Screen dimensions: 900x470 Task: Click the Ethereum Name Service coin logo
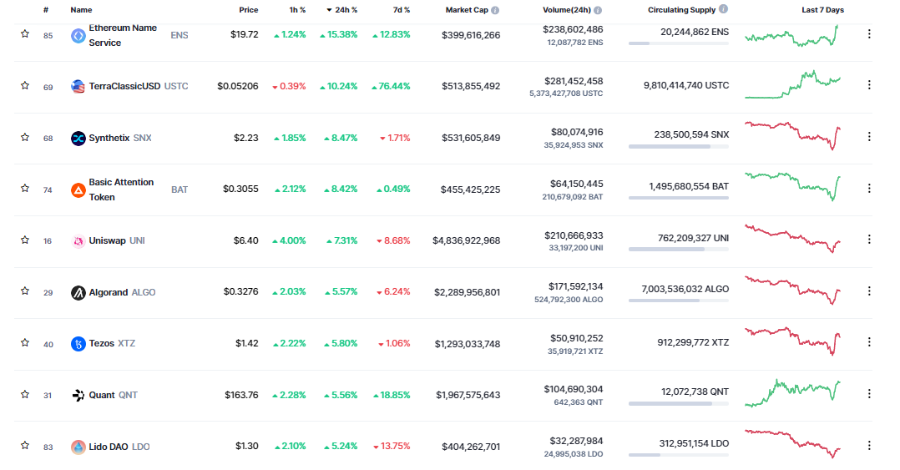coord(78,35)
